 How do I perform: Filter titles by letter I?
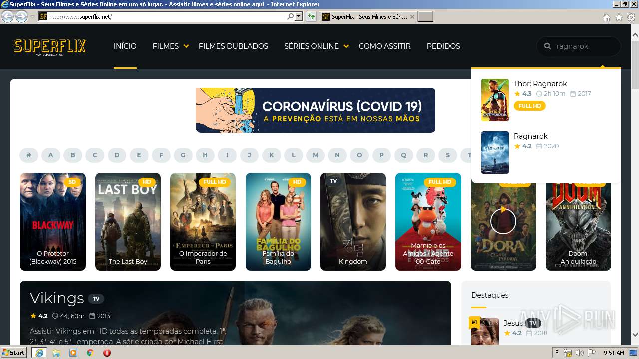tap(227, 155)
